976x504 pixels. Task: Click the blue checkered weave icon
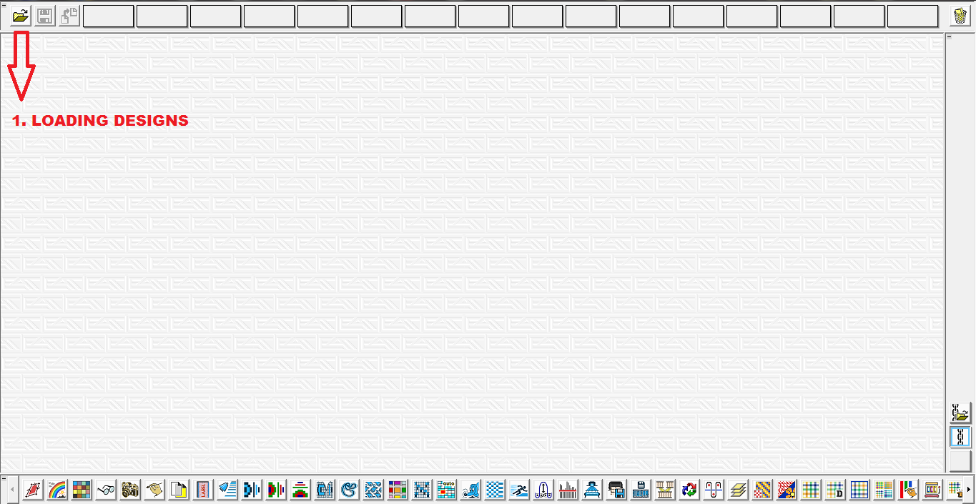495,490
